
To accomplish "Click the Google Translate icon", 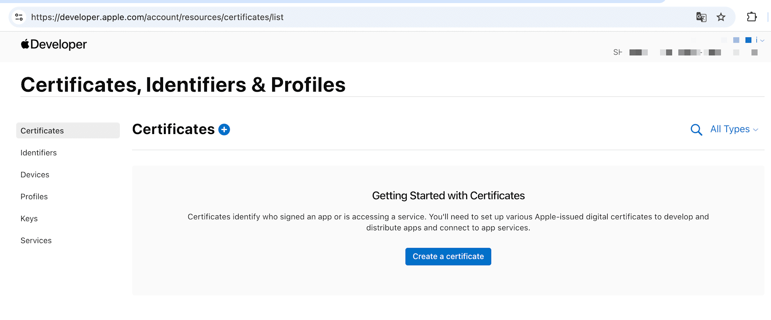I will point(701,17).
